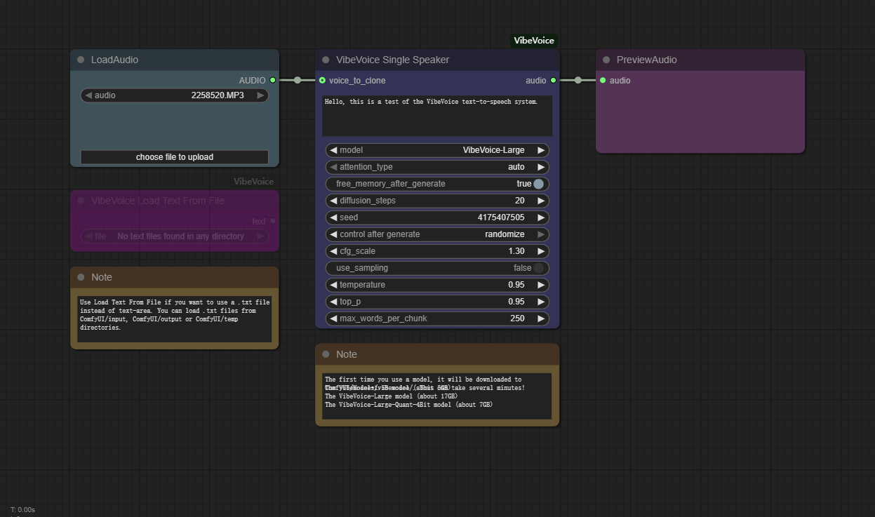Click the AUDIO output port on LoadAudio
This screenshot has width=875, height=517.
pyautogui.click(x=273, y=80)
